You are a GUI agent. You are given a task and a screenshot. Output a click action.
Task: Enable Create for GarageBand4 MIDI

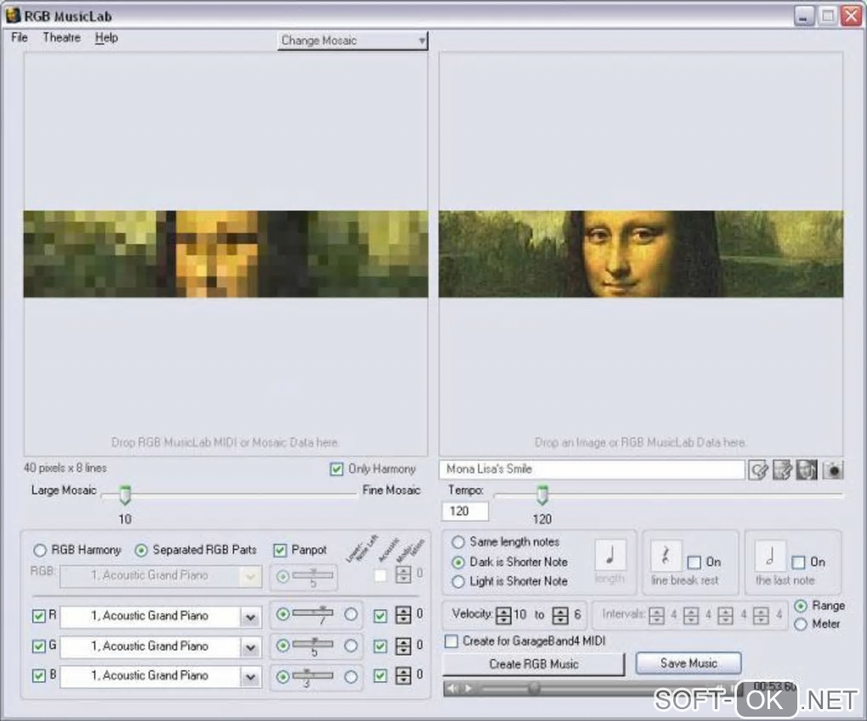tap(451, 641)
